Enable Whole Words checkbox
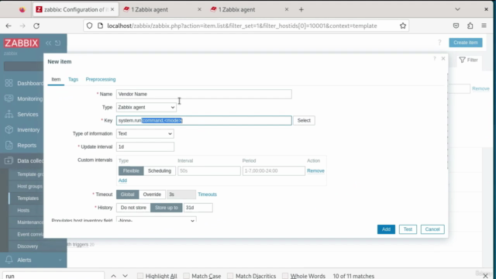The width and height of the screenshot is (496, 279). [x=285, y=276]
